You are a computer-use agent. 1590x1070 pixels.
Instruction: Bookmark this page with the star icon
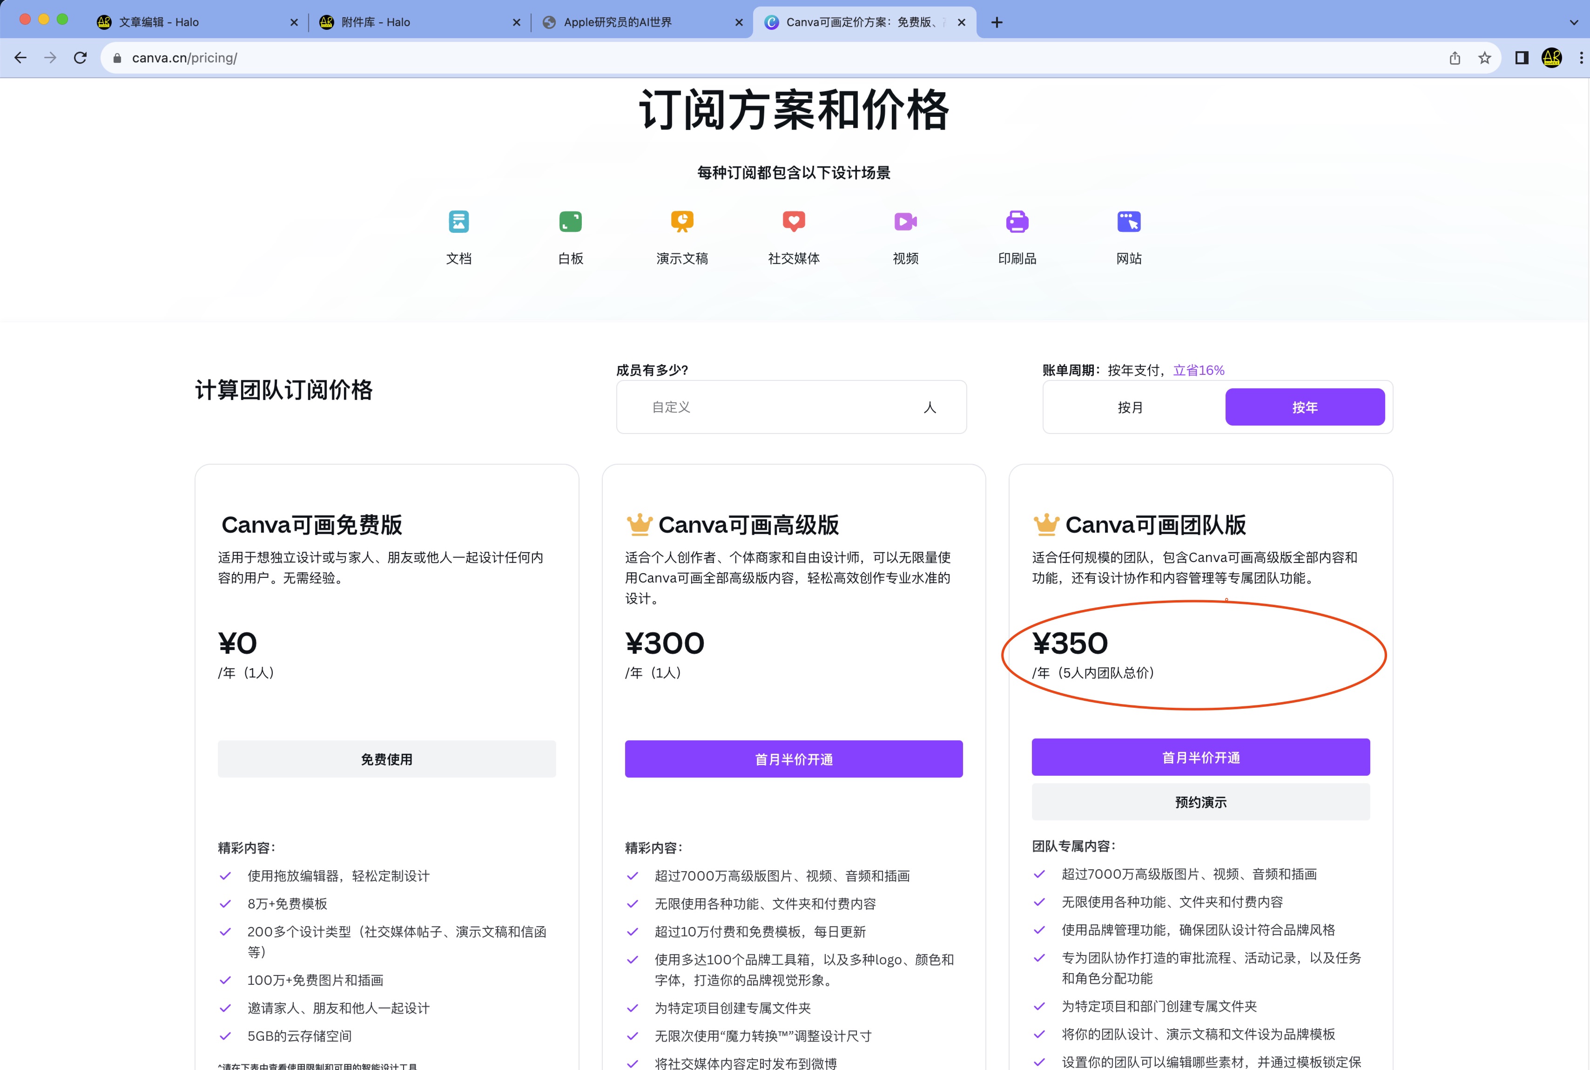(x=1485, y=58)
